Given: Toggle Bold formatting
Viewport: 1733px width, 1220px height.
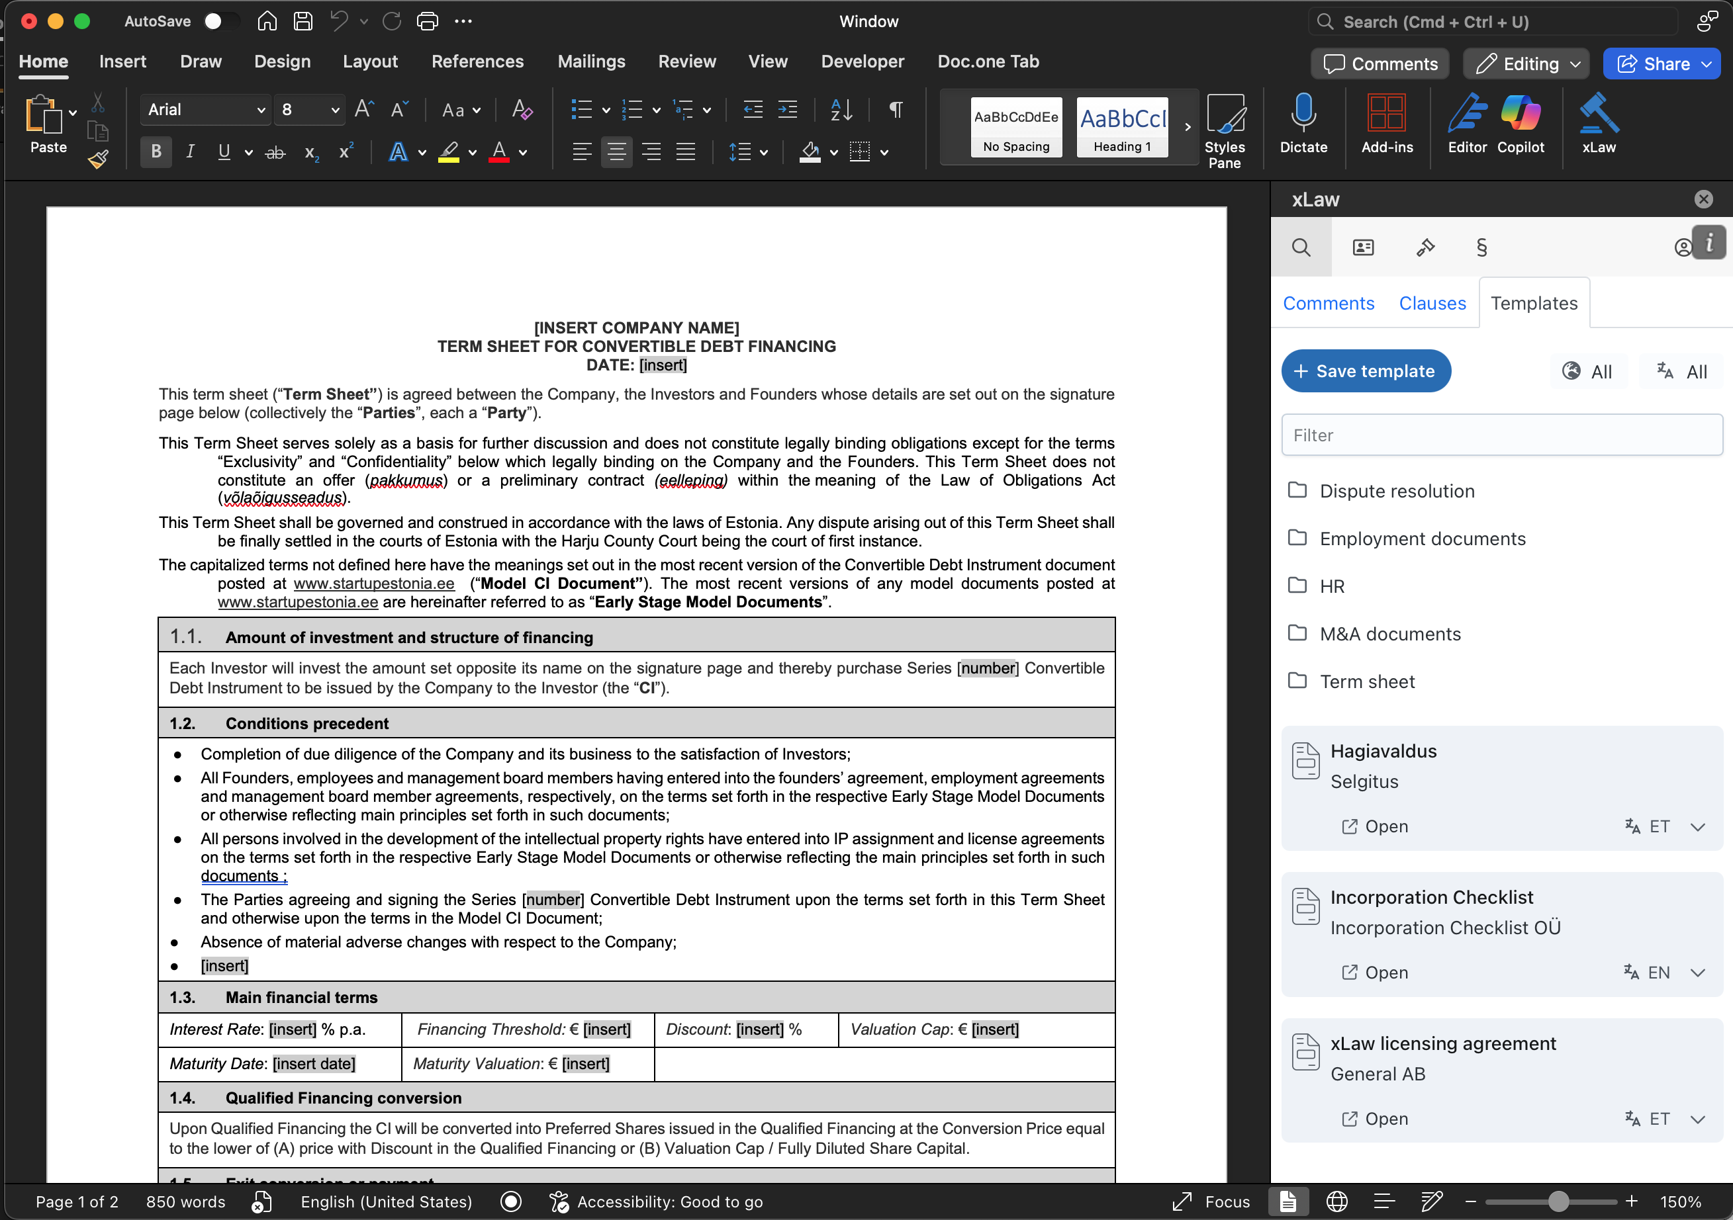Looking at the screenshot, I should pyautogui.click(x=156, y=152).
